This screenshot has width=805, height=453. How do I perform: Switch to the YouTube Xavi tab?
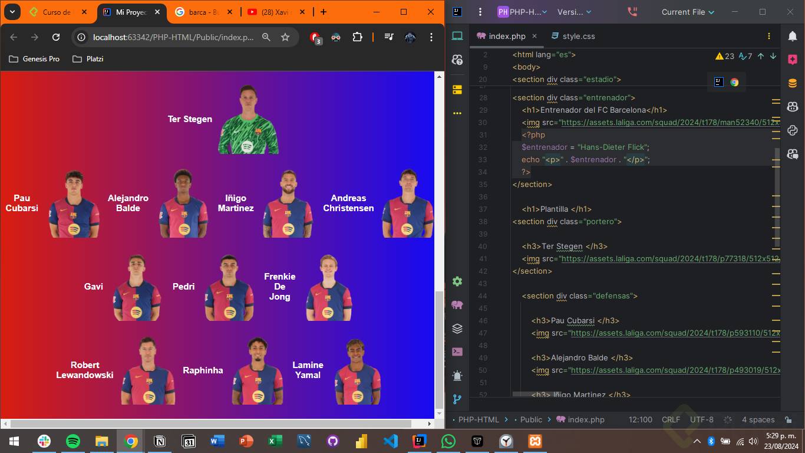[276, 12]
